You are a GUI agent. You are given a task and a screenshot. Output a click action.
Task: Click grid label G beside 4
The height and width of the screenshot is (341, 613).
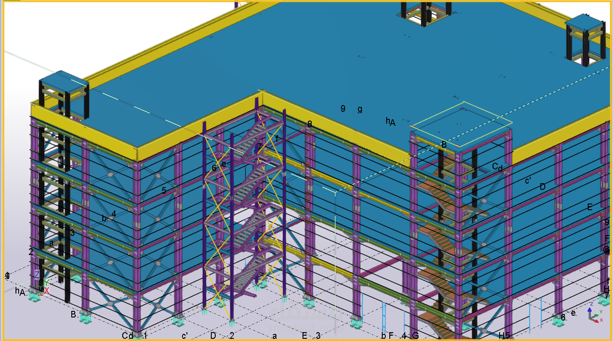coord(415,336)
